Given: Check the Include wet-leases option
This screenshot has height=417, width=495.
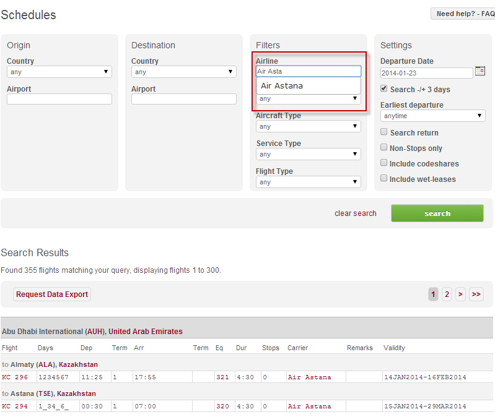Looking at the screenshot, I should click(x=384, y=179).
